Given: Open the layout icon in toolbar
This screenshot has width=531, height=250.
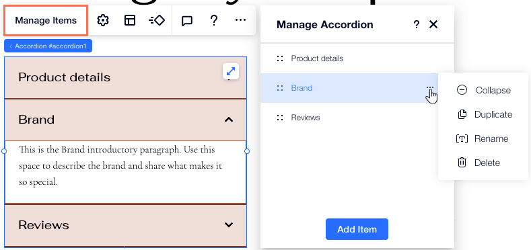Looking at the screenshot, I should point(130,20).
